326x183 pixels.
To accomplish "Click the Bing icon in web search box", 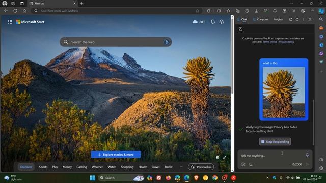I will (x=167, y=42).
